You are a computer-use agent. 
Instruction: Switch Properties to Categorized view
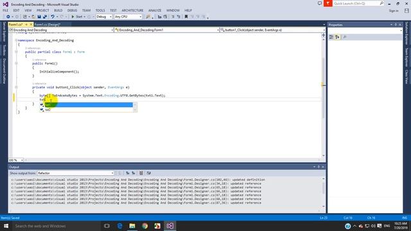click(331, 37)
